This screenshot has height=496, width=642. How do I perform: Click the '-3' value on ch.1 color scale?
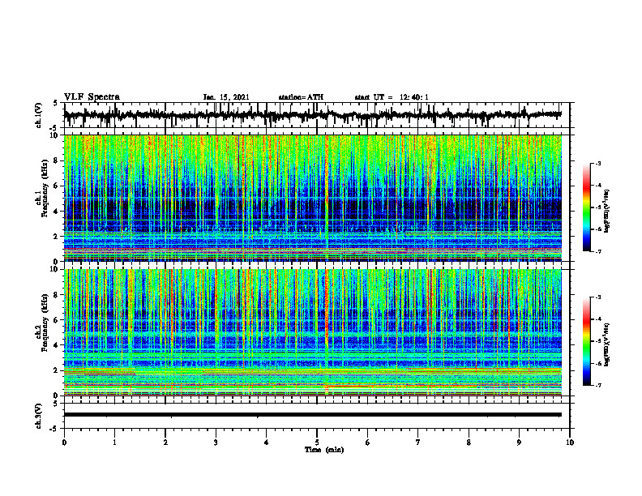click(597, 163)
